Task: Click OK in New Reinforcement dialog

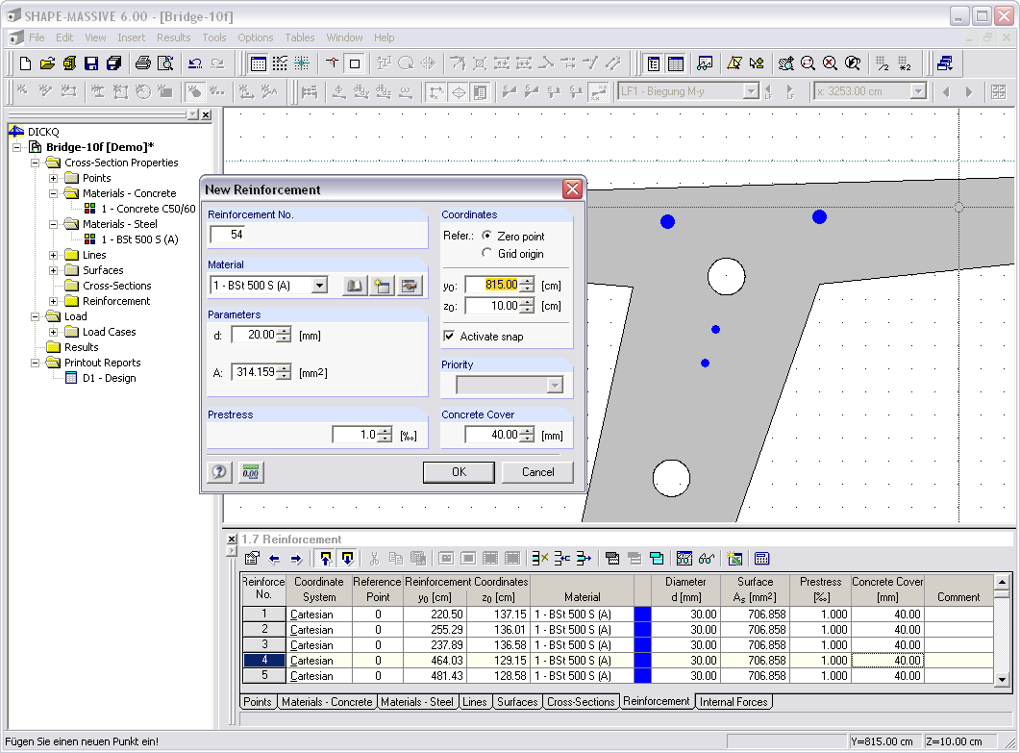Action: coord(459,472)
